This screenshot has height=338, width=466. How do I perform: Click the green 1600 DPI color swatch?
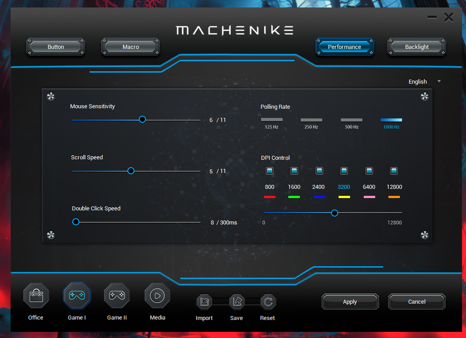(x=294, y=197)
